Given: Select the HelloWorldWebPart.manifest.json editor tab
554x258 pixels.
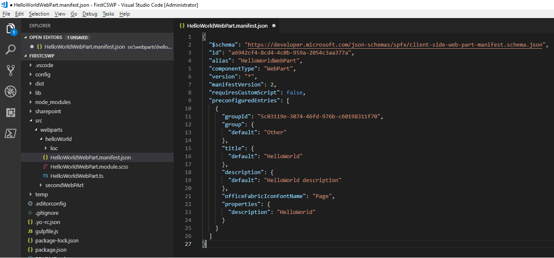Looking at the screenshot, I should [227, 26].
